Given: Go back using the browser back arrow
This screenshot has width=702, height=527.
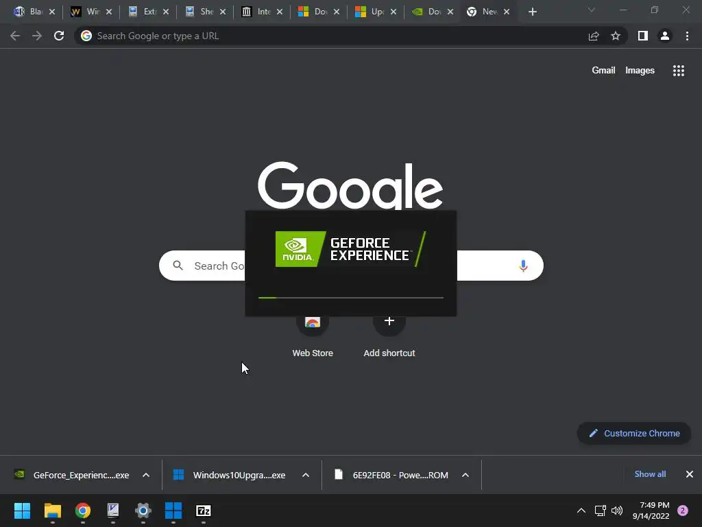Looking at the screenshot, I should [x=15, y=36].
